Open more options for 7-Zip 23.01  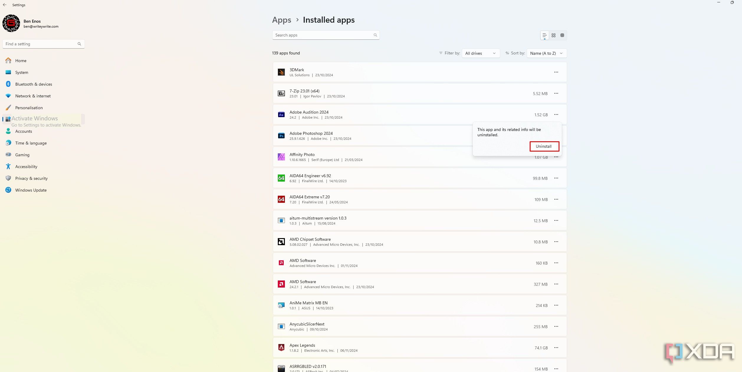(556, 93)
